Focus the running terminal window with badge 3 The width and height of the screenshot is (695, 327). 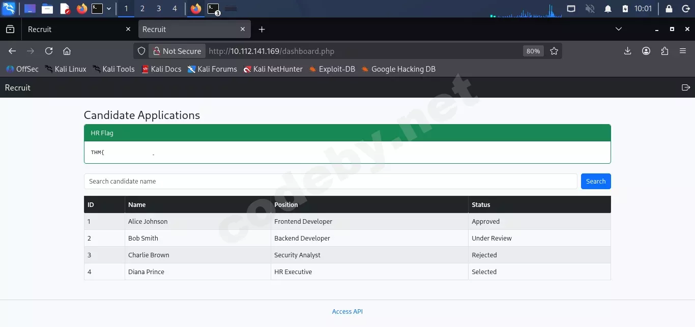pos(214,9)
